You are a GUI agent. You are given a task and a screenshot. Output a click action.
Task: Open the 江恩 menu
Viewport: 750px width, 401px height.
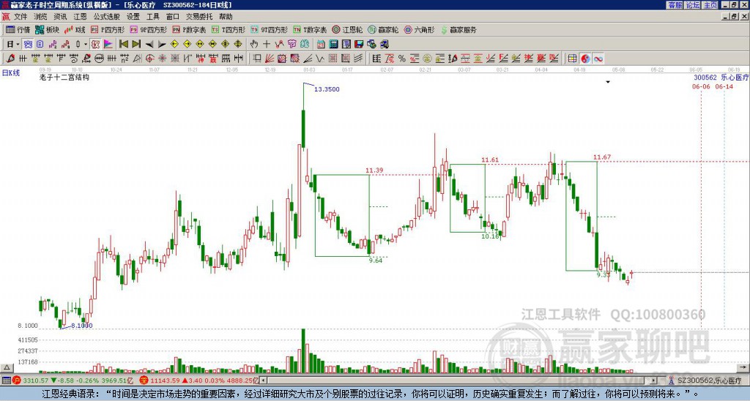tap(80, 17)
